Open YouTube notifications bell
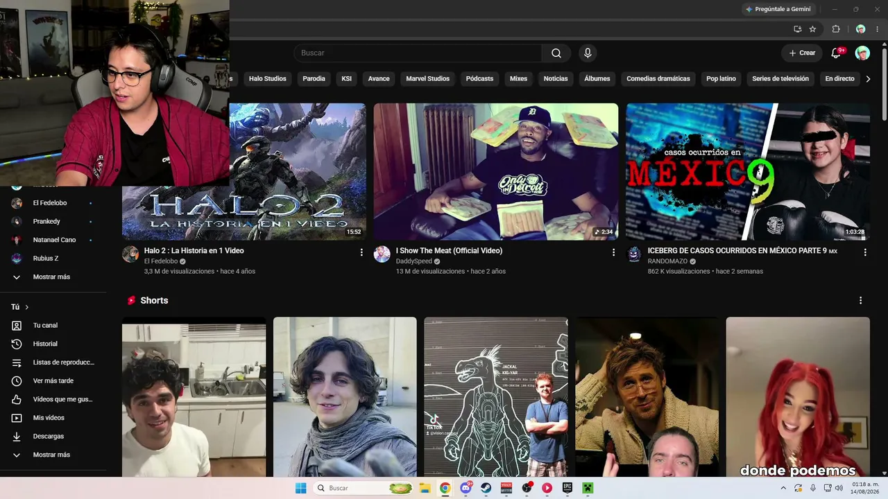This screenshot has width=888, height=499. pyautogui.click(x=836, y=53)
